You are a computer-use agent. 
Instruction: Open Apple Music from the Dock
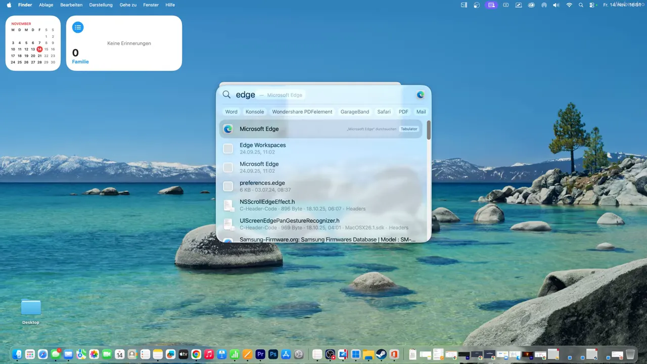coord(209,354)
